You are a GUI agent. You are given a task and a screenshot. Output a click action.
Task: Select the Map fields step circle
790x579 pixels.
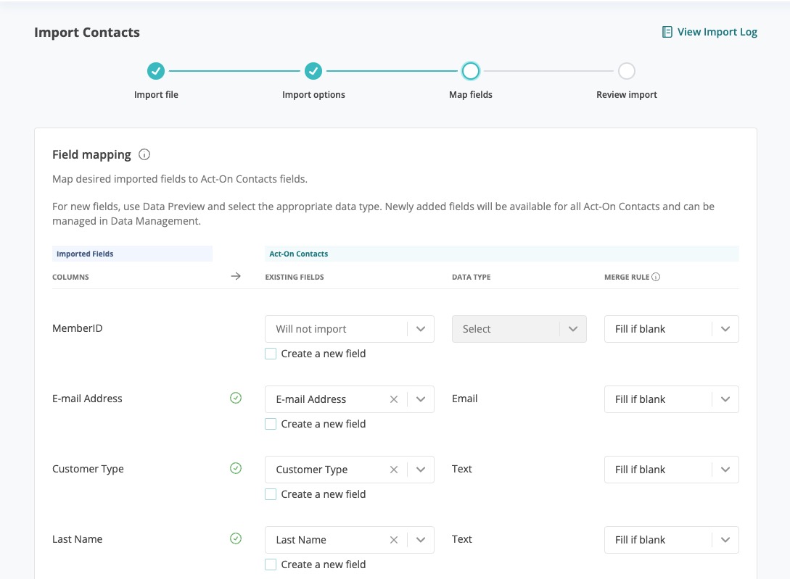pyautogui.click(x=471, y=71)
